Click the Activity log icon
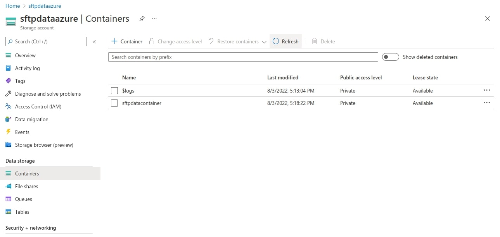This screenshot has width=500, height=237. pos(9,68)
